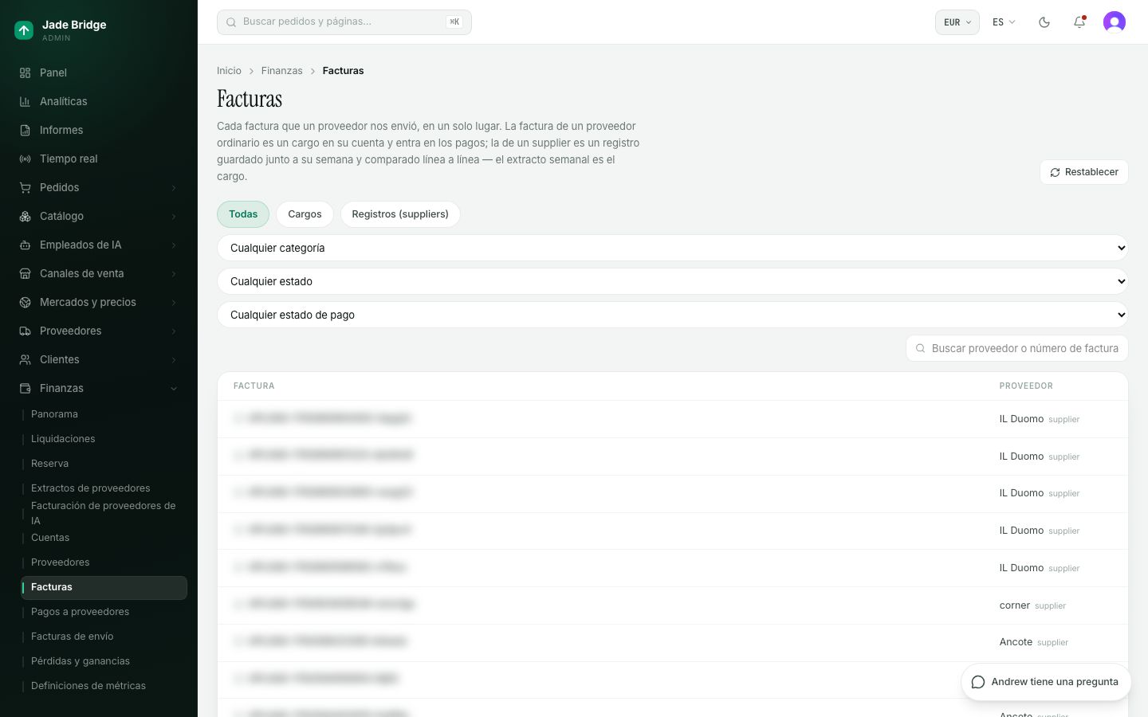The height and width of the screenshot is (717, 1148).
Task: Click the Restablecer button
Action: 1083,172
